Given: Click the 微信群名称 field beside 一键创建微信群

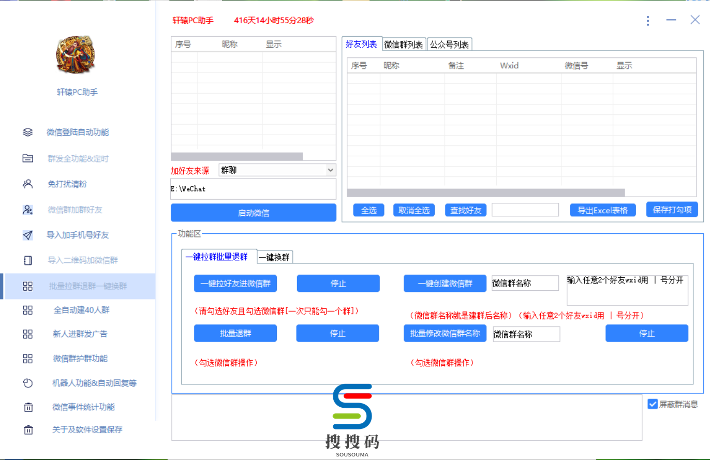Looking at the screenshot, I should 525,283.
